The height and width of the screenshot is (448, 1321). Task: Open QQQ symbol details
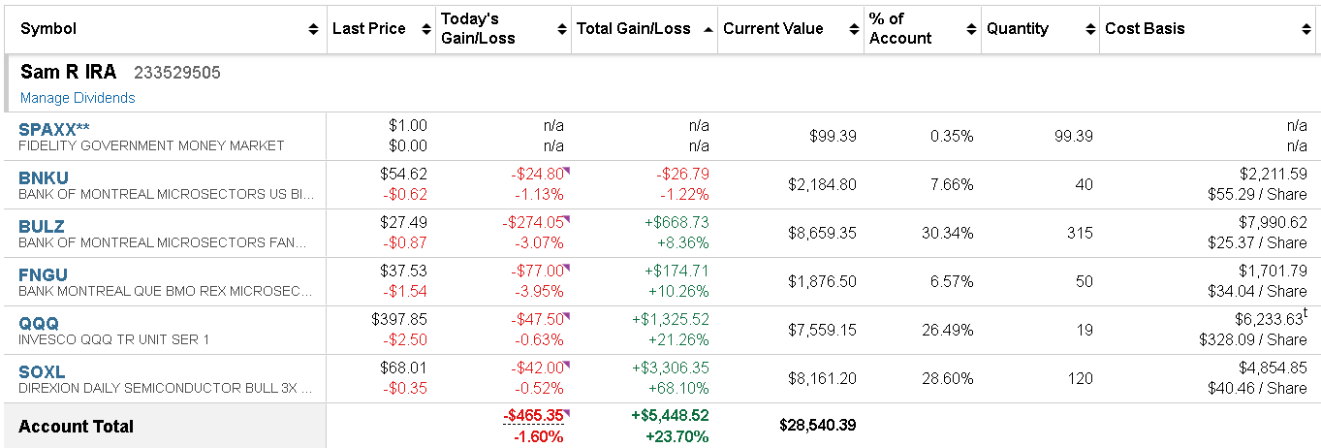39,323
